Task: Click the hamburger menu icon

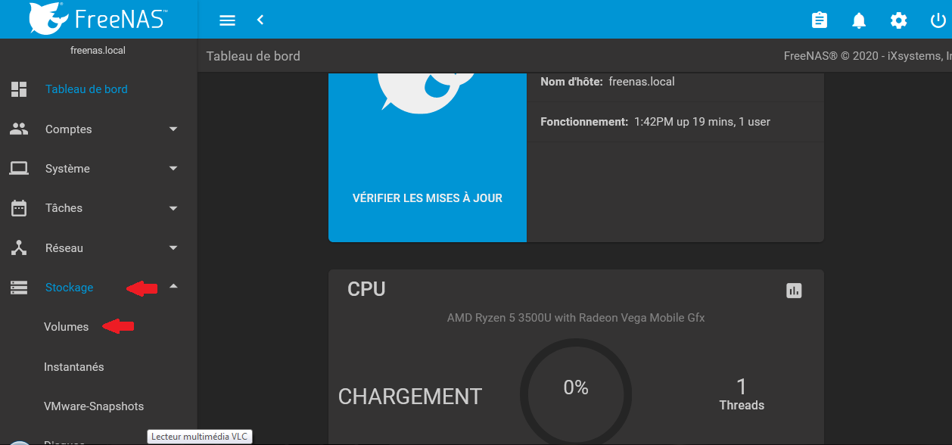Action: click(x=227, y=20)
